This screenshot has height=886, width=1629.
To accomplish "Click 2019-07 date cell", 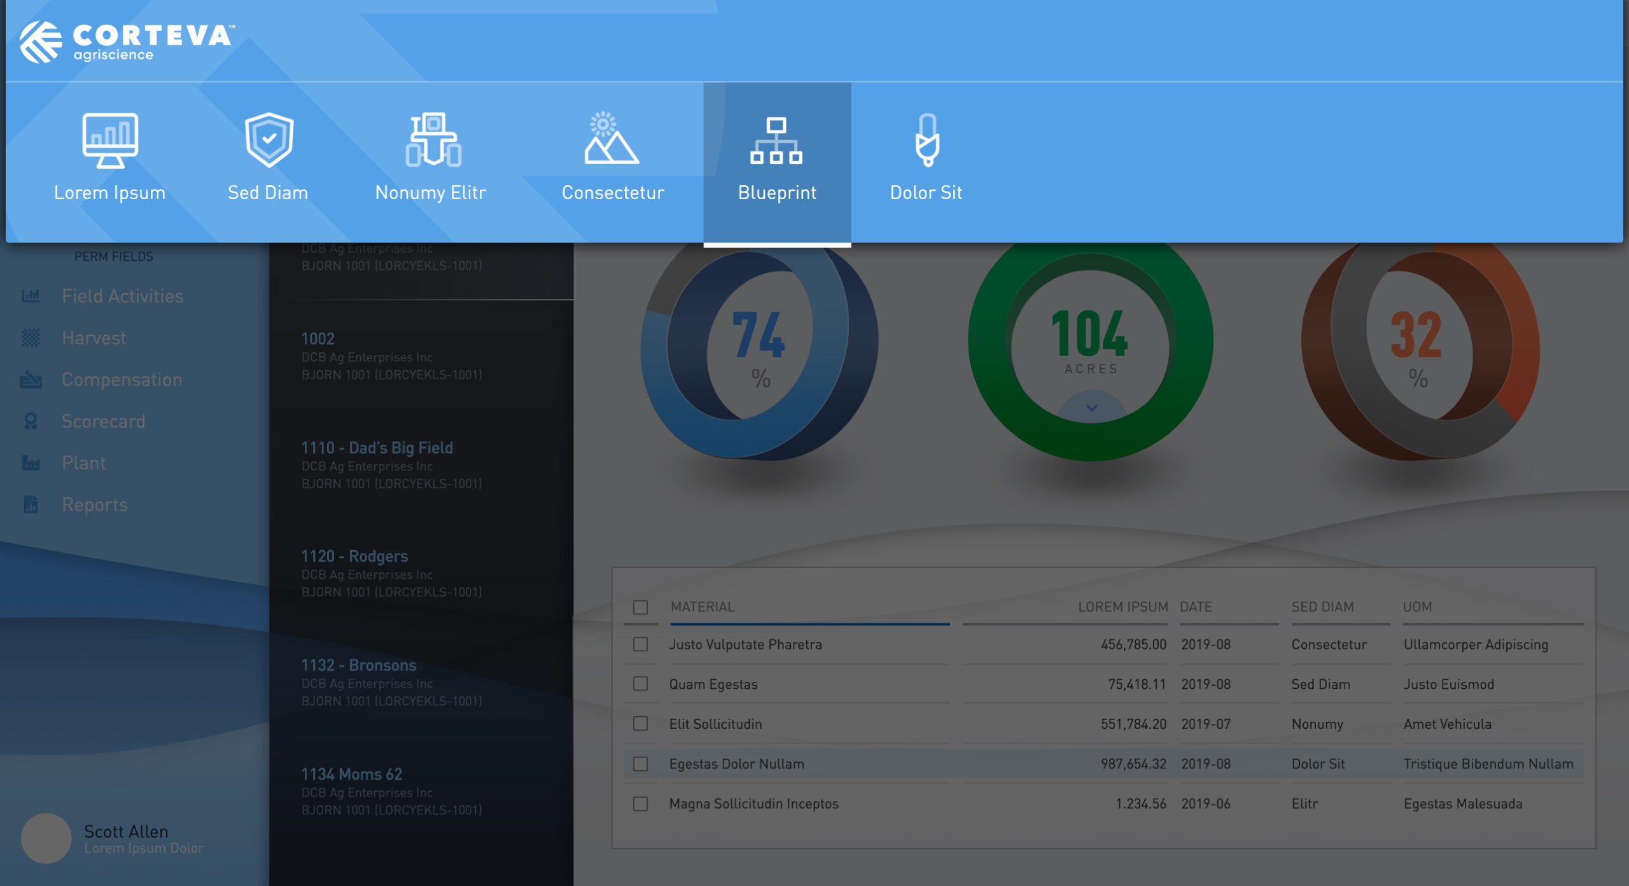I will click(x=1206, y=724).
